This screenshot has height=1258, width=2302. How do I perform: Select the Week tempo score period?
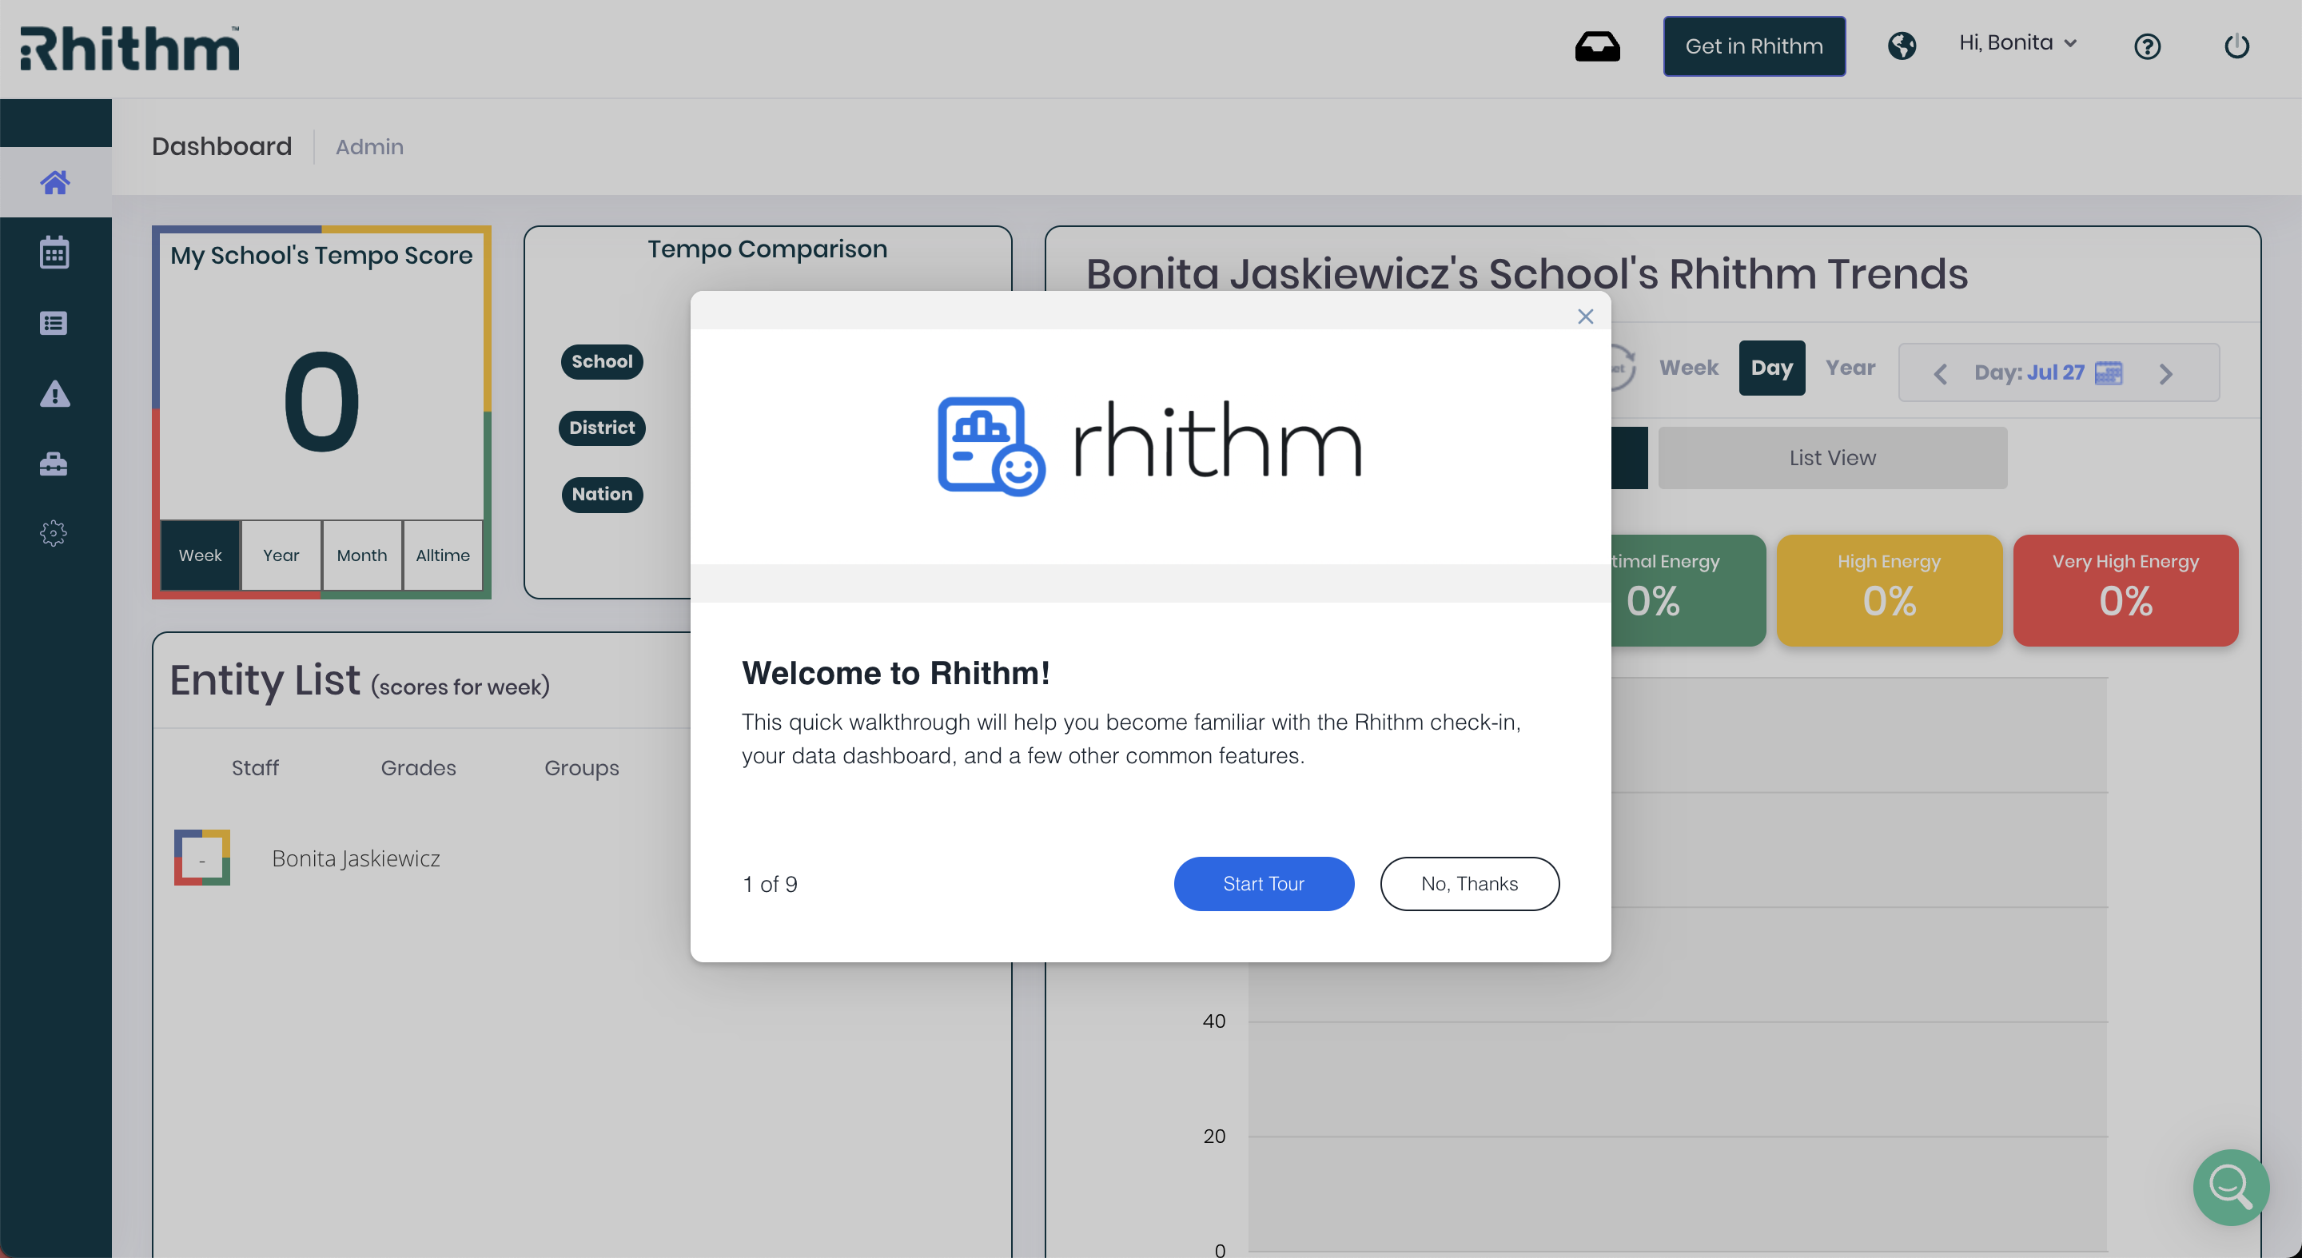(200, 555)
